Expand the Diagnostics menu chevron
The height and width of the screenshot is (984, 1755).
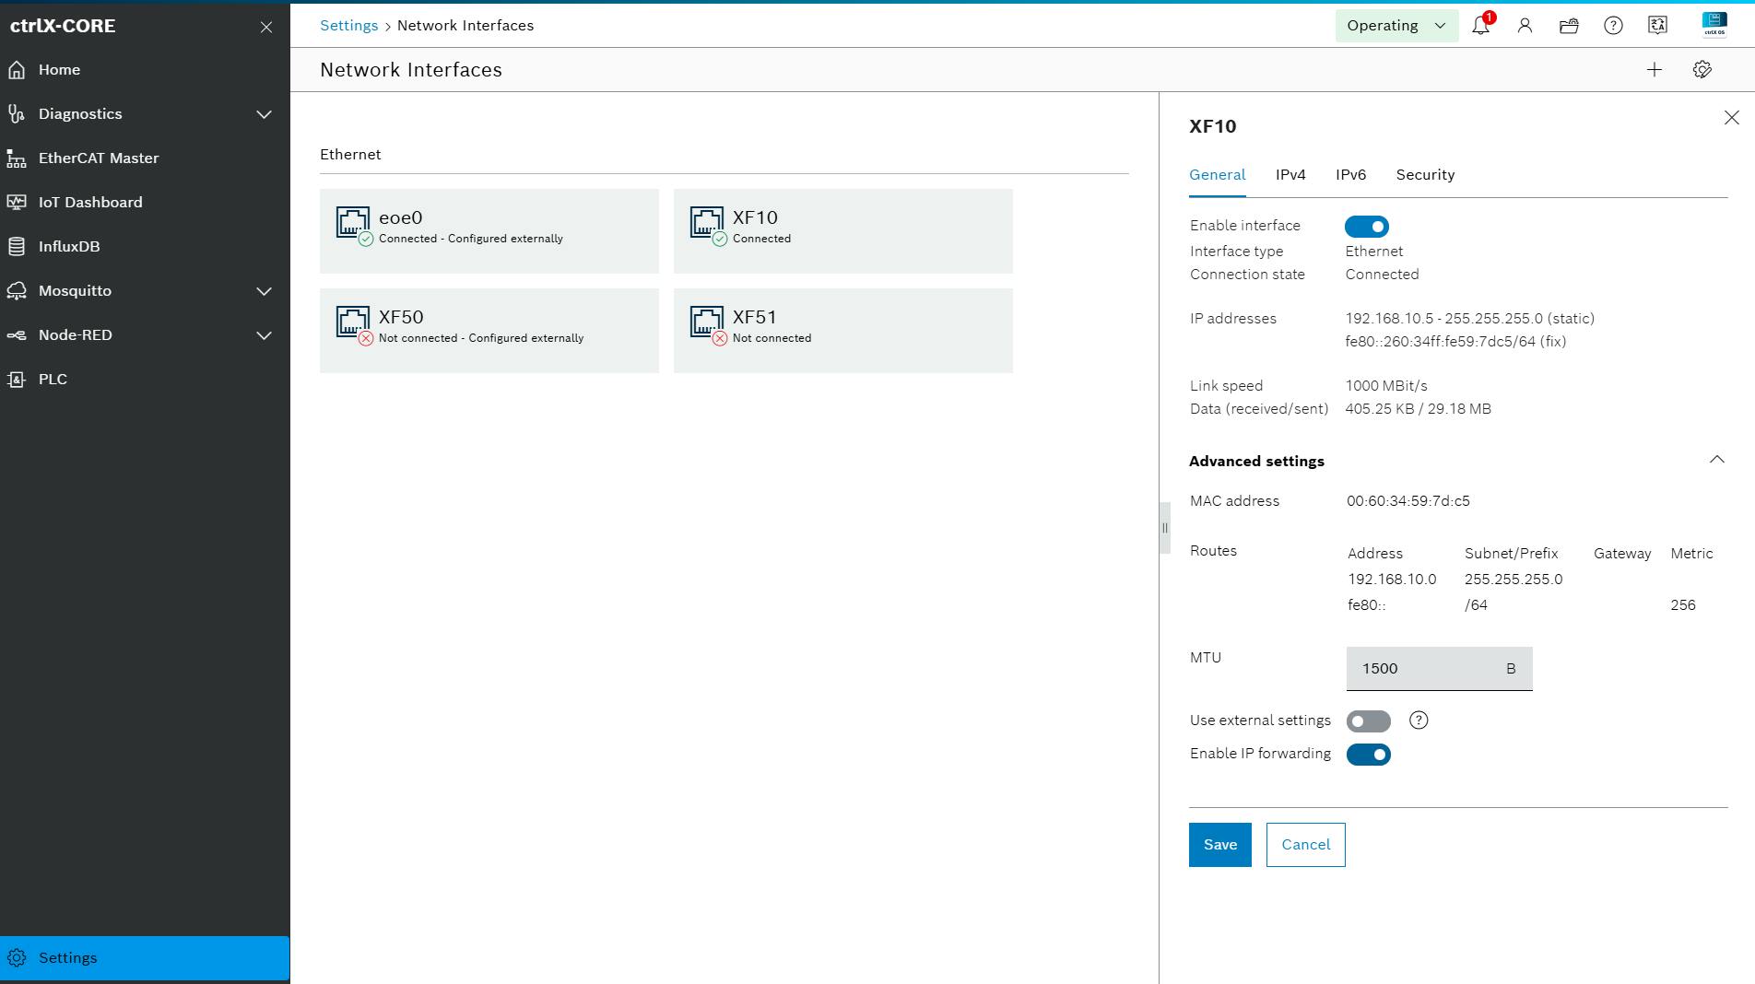(x=264, y=114)
